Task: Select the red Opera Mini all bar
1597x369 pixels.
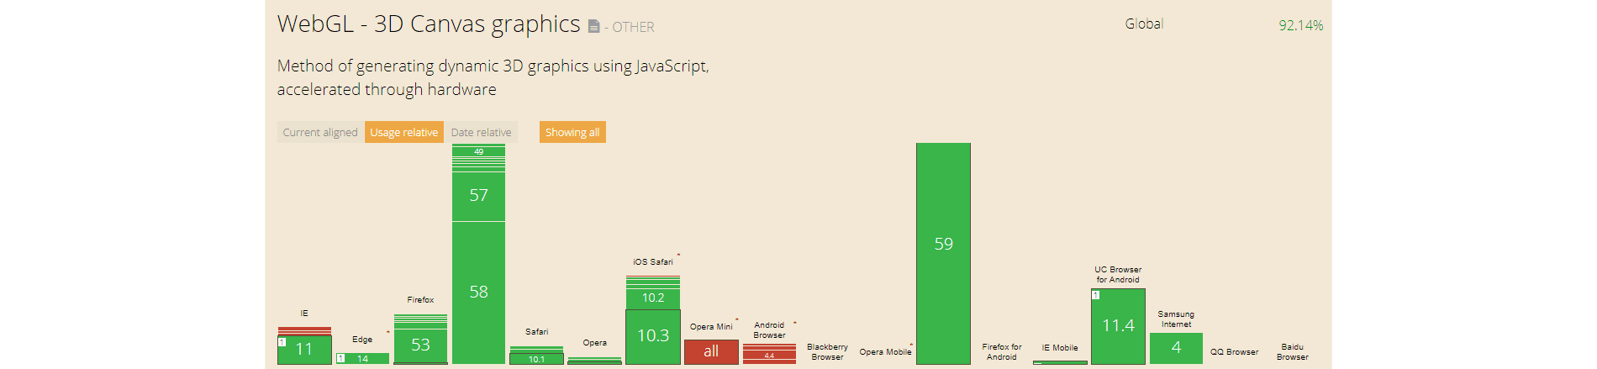Action: 711,351
